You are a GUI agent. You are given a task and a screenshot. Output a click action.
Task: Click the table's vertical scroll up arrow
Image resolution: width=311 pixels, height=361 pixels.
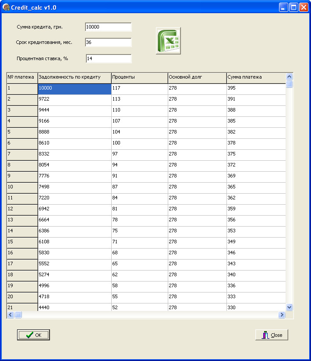[x=289, y=77]
